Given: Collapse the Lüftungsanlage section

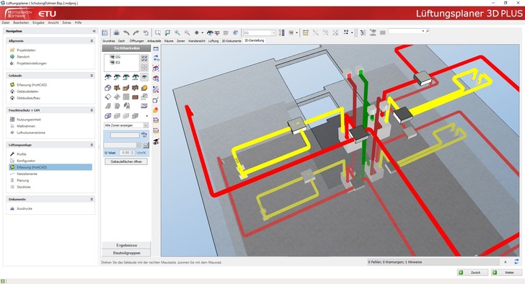Looking at the screenshot, I should coord(92,145).
